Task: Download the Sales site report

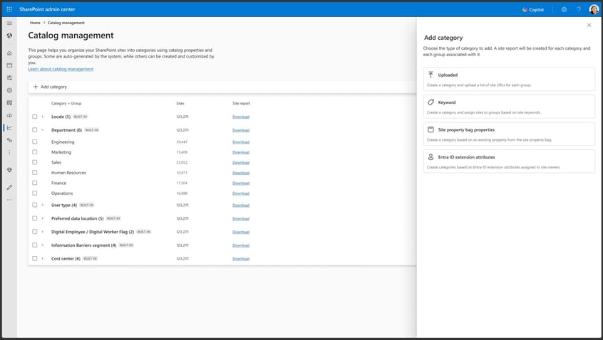Action: click(241, 163)
